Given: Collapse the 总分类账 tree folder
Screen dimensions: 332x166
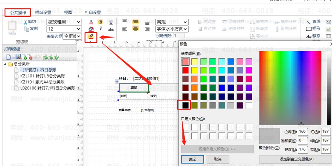Looking at the screenshot, I should pos(5,64).
